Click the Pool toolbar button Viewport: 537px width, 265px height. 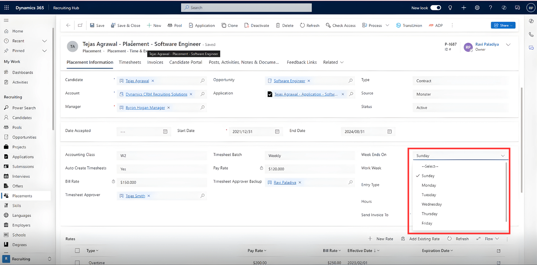click(x=175, y=25)
